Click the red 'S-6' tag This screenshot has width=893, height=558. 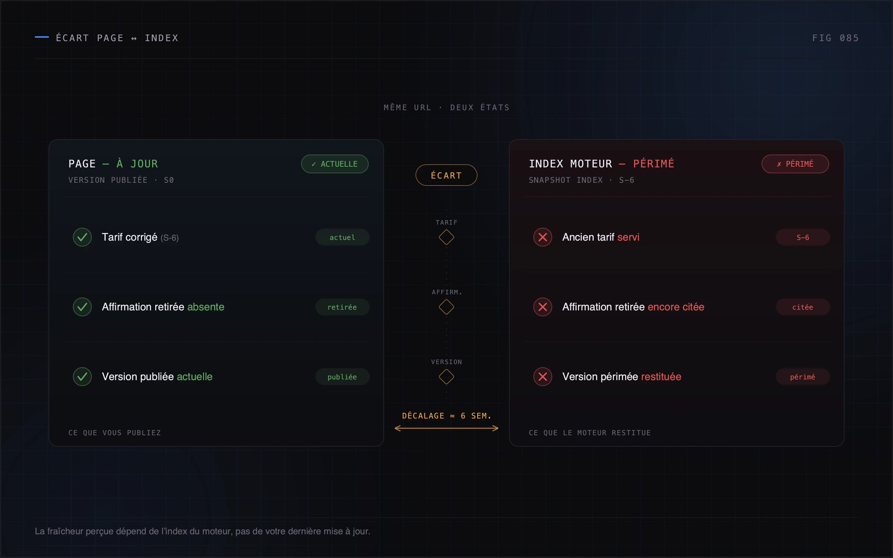pos(803,237)
